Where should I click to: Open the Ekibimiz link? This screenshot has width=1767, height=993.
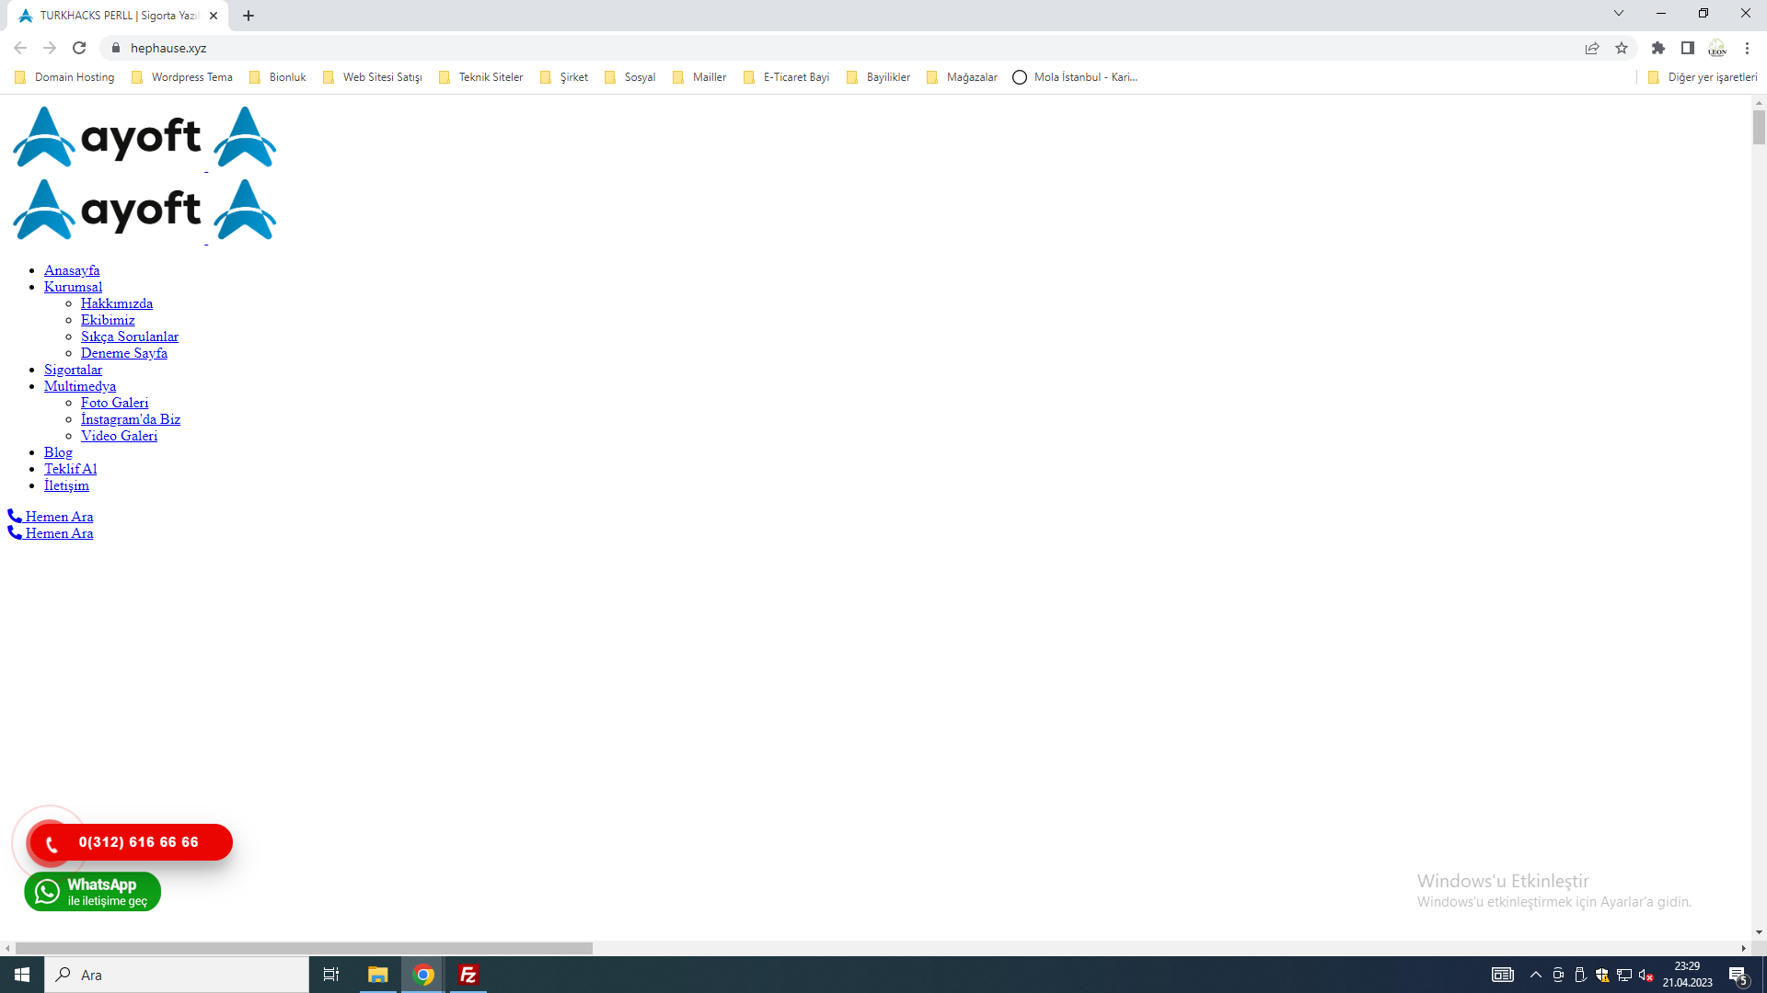point(108,320)
